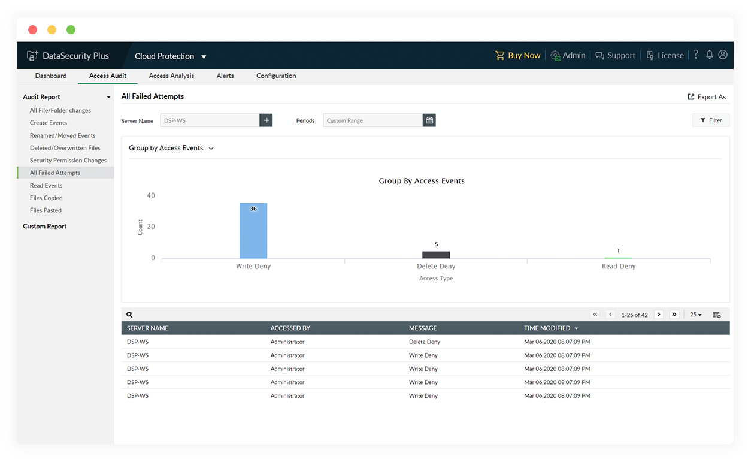The height and width of the screenshot is (459, 751).
Task: Go to next page of results
Action: click(x=659, y=315)
